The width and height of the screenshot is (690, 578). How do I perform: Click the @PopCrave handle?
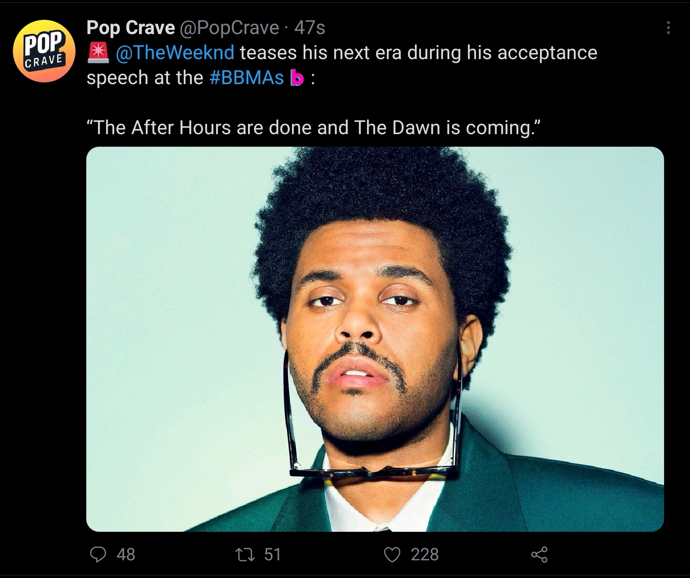point(229,28)
